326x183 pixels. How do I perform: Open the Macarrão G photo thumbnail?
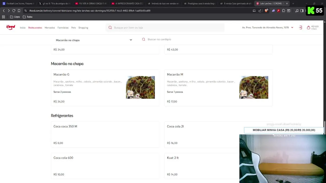pyautogui.click(x=140, y=87)
